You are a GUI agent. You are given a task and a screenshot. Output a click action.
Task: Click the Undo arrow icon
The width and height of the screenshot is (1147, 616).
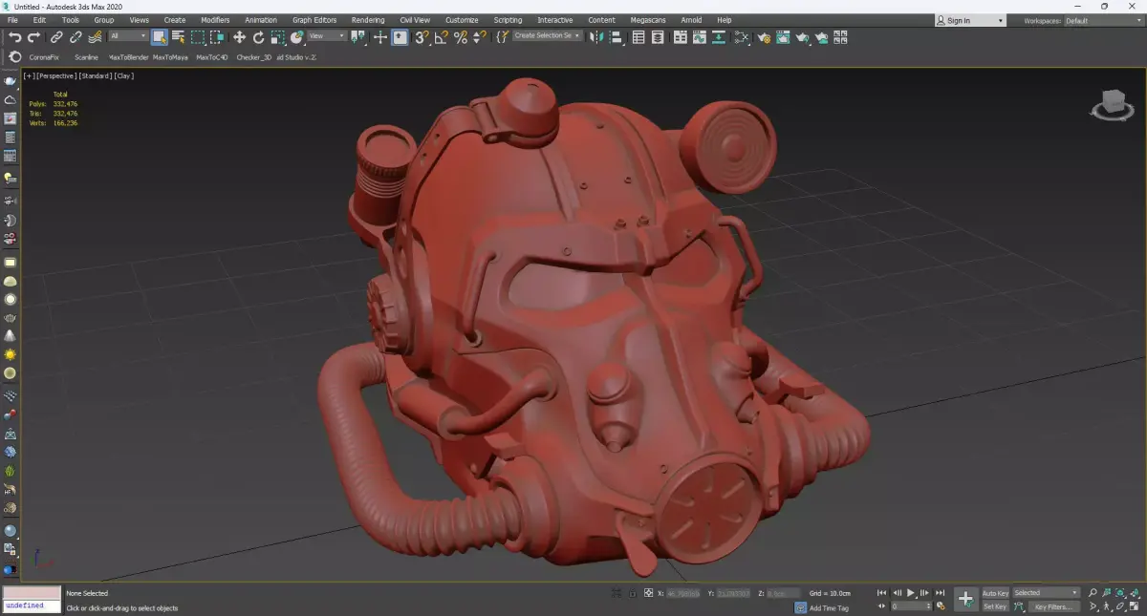pyautogui.click(x=14, y=37)
